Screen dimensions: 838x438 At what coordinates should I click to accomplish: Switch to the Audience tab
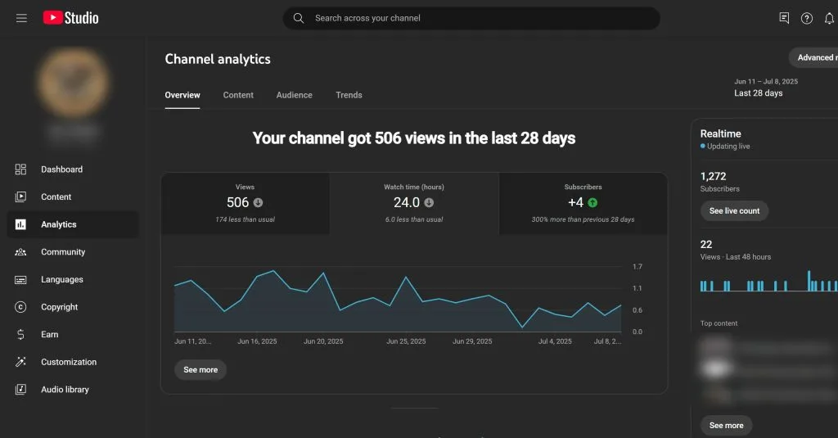pyautogui.click(x=295, y=95)
